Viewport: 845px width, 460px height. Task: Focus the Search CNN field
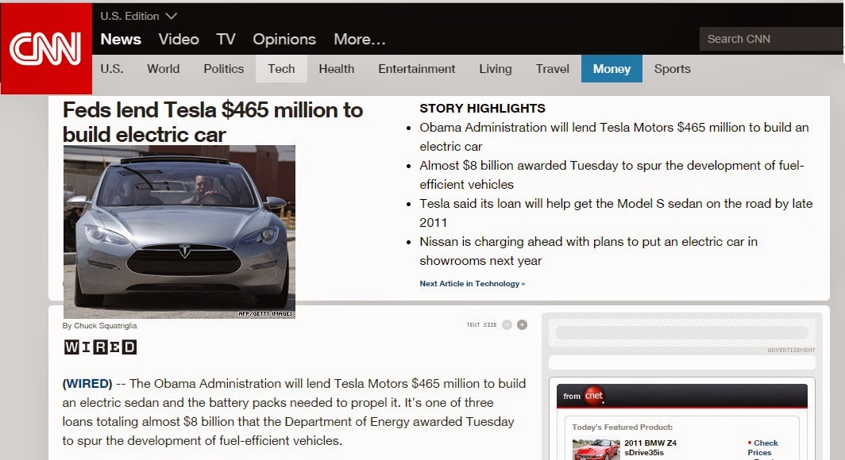click(772, 39)
